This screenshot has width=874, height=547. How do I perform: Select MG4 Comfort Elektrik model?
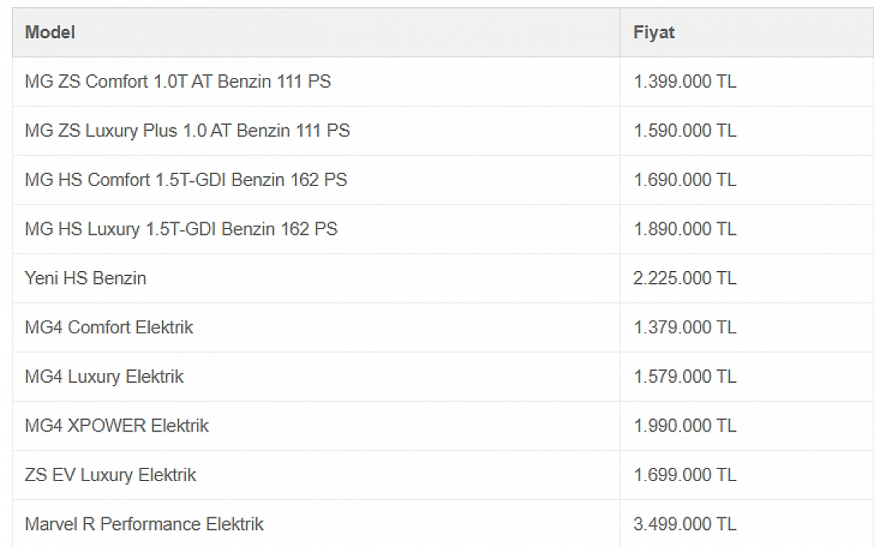tap(109, 327)
